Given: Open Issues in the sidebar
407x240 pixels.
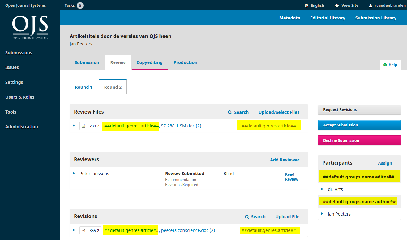Looking at the screenshot, I should pyautogui.click(x=12, y=67).
